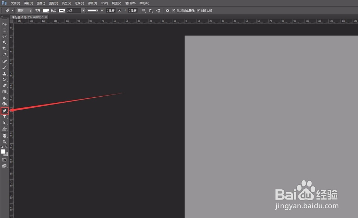Change the screen mode

[4, 166]
